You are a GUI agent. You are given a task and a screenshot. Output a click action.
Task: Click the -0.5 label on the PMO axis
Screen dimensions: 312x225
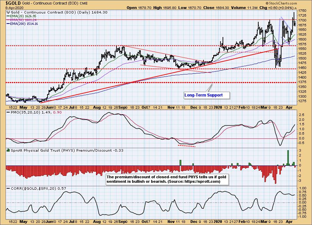[x=301, y=143]
